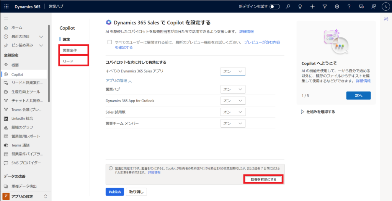Screen dimensions: 392x201
Task: Open すべての Dynamics 365 Sales アプリ dropdown
Action: coord(233,71)
